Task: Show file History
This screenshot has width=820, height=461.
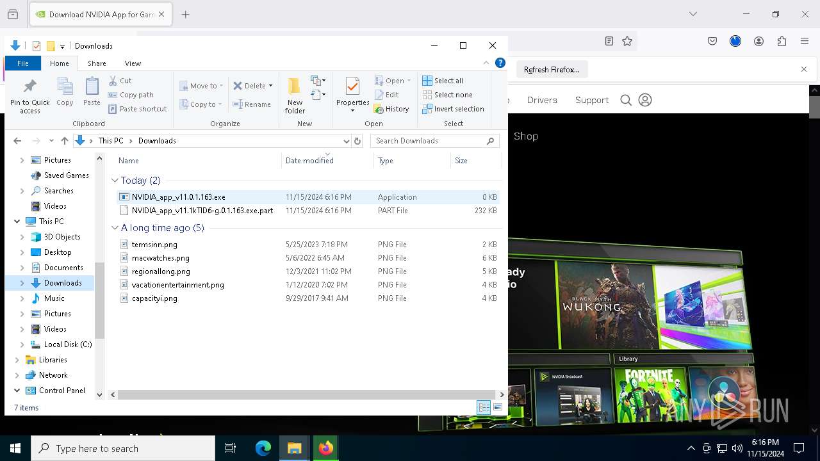Action: point(391,109)
